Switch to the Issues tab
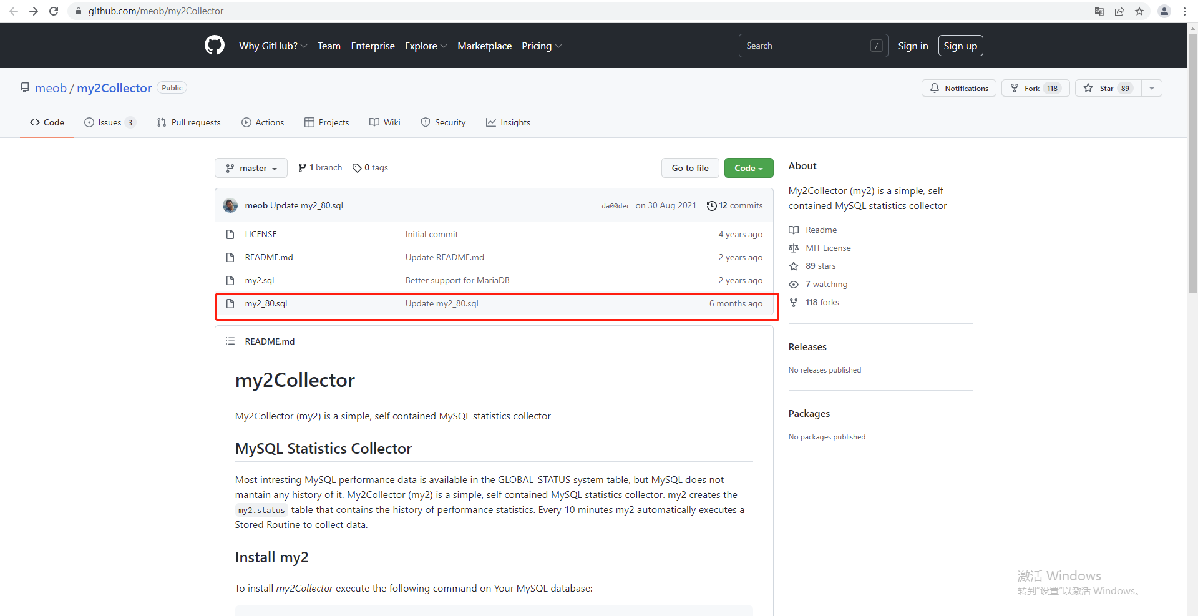Viewport: 1198px width, 616px height. [110, 122]
